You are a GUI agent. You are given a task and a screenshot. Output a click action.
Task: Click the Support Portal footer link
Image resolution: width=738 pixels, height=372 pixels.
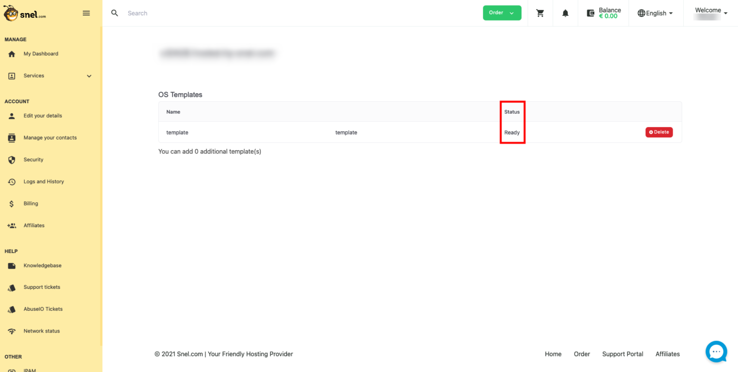(622, 354)
